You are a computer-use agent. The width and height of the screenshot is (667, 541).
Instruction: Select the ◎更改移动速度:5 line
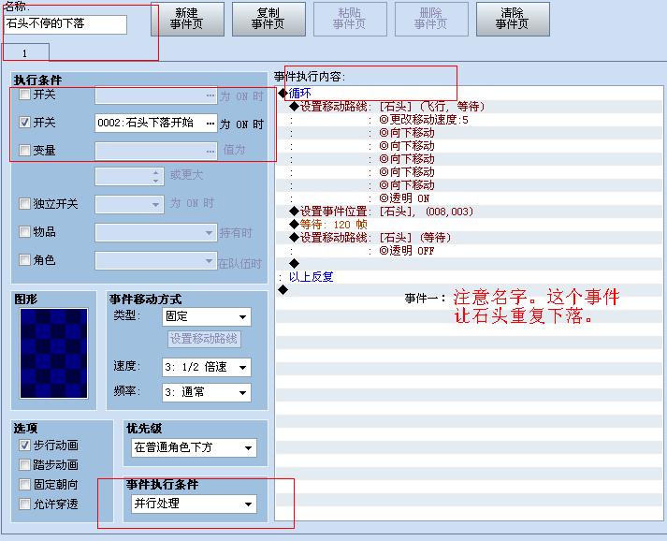(469, 120)
